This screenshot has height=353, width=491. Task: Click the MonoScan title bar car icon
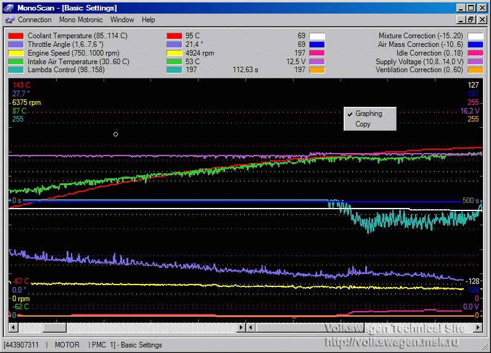[x=9, y=8]
